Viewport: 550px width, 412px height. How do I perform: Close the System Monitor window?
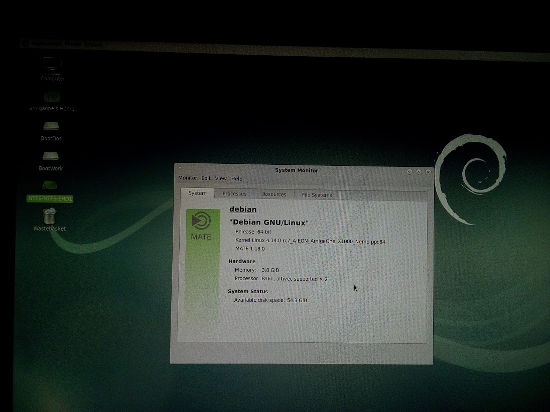tap(428, 172)
